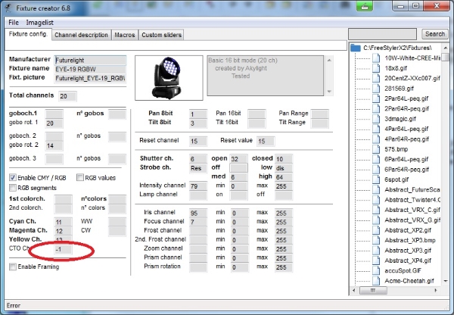Click the Total channels value field

coord(67,96)
